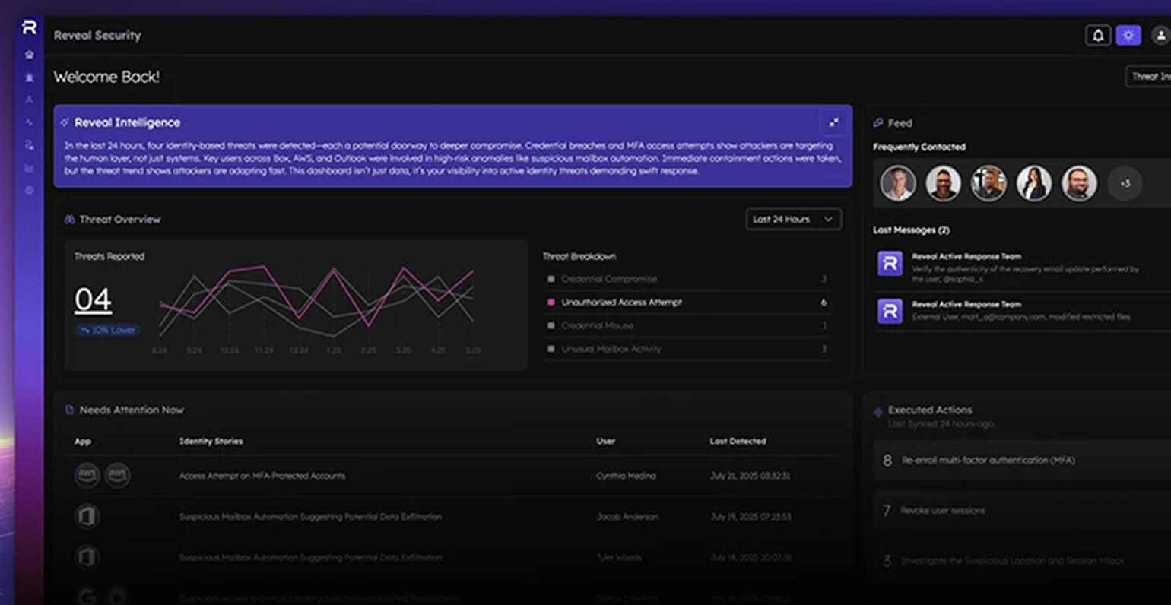Select Unauthorized Access Attempt breakdown row
This screenshot has height=605, width=1171.
pos(687,302)
